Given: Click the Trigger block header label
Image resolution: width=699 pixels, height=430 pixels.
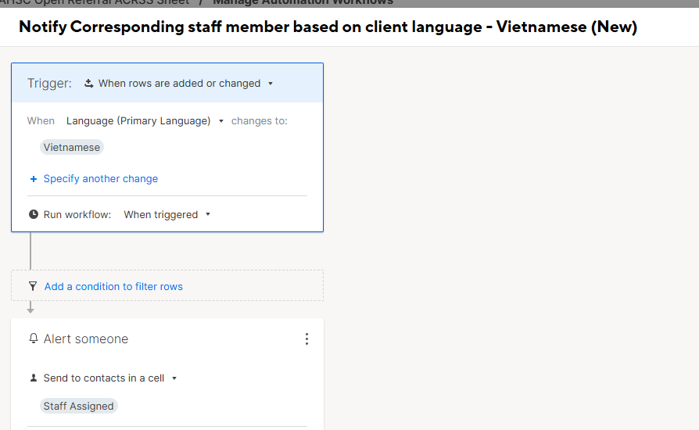Looking at the screenshot, I should coord(49,84).
